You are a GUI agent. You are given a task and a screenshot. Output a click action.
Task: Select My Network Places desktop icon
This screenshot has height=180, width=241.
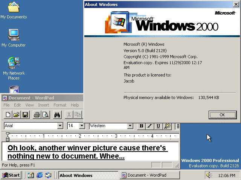click(14, 69)
